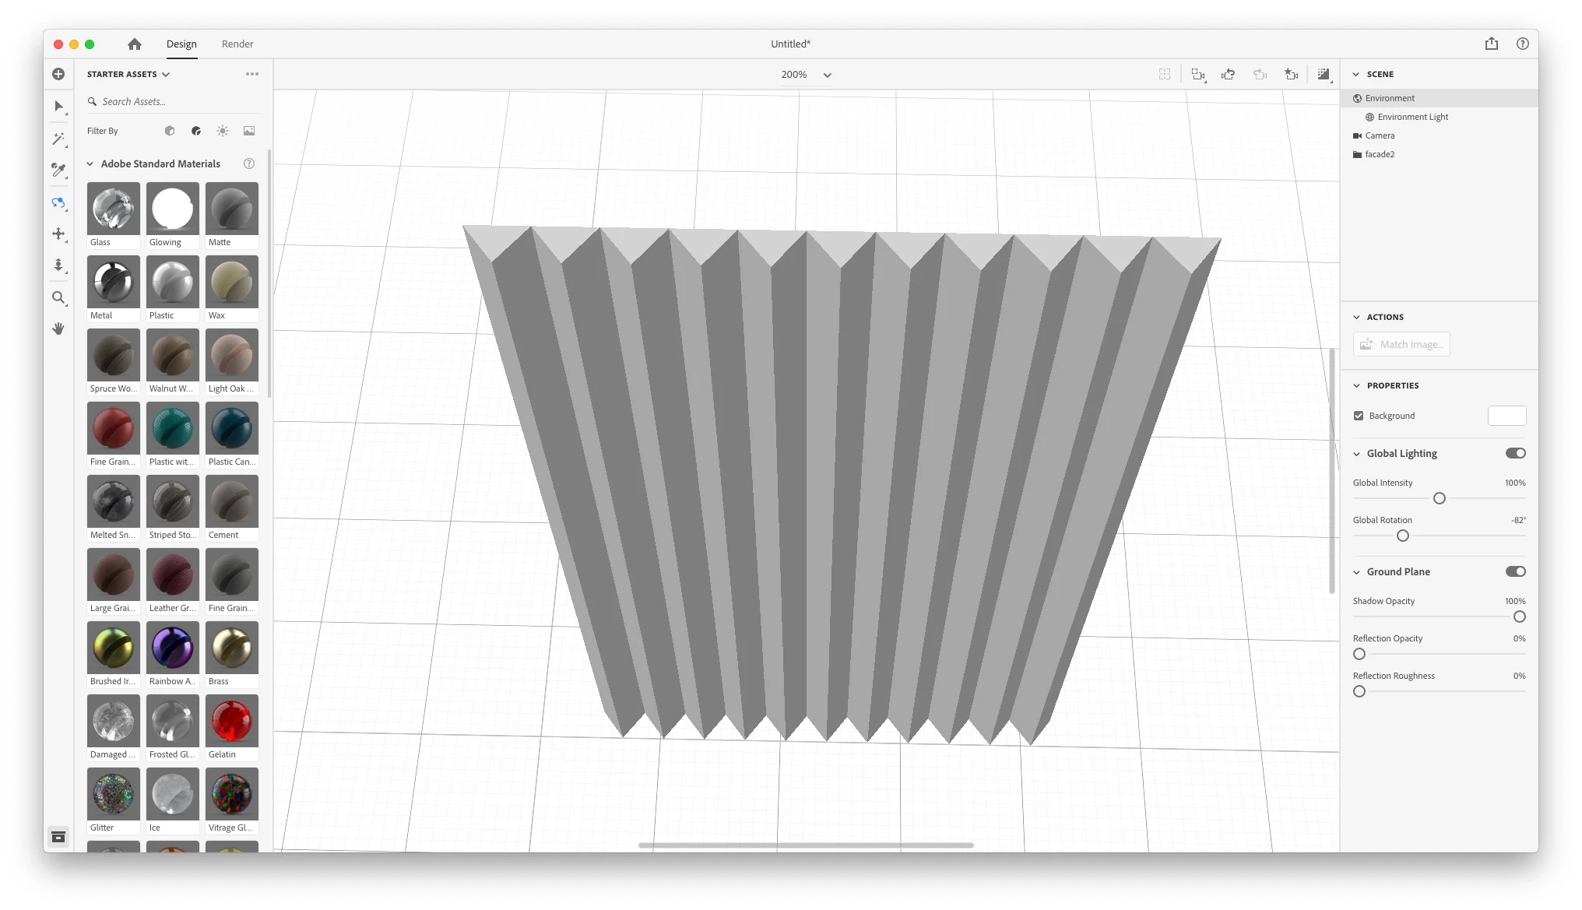The width and height of the screenshot is (1582, 910).
Task: Select the Sampler eyedropper tool
Action: 58,170
